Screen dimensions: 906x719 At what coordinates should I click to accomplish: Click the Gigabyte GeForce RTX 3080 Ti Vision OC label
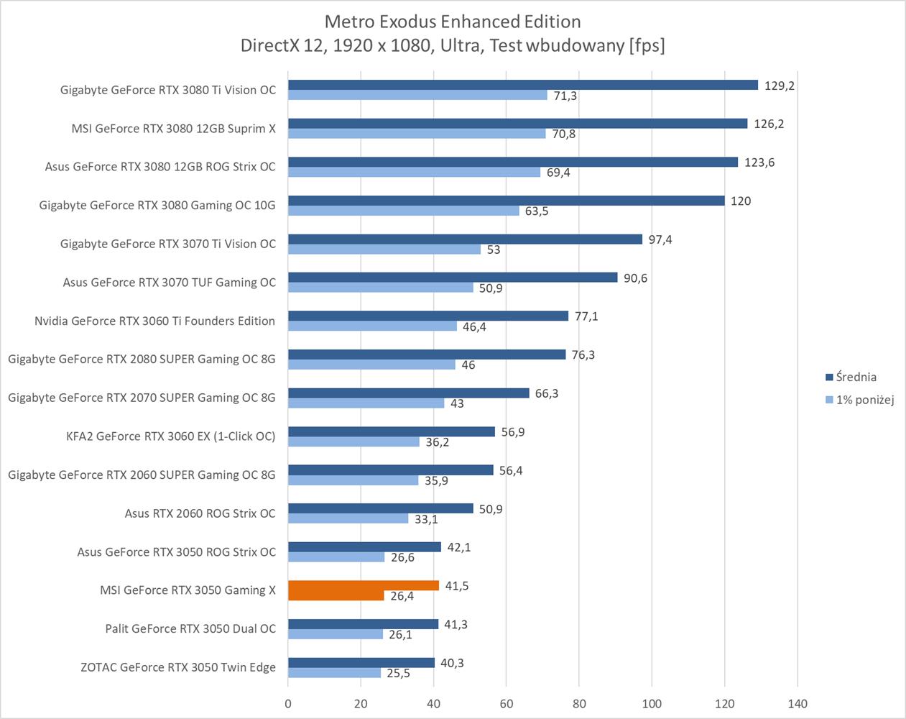point(167,90)
